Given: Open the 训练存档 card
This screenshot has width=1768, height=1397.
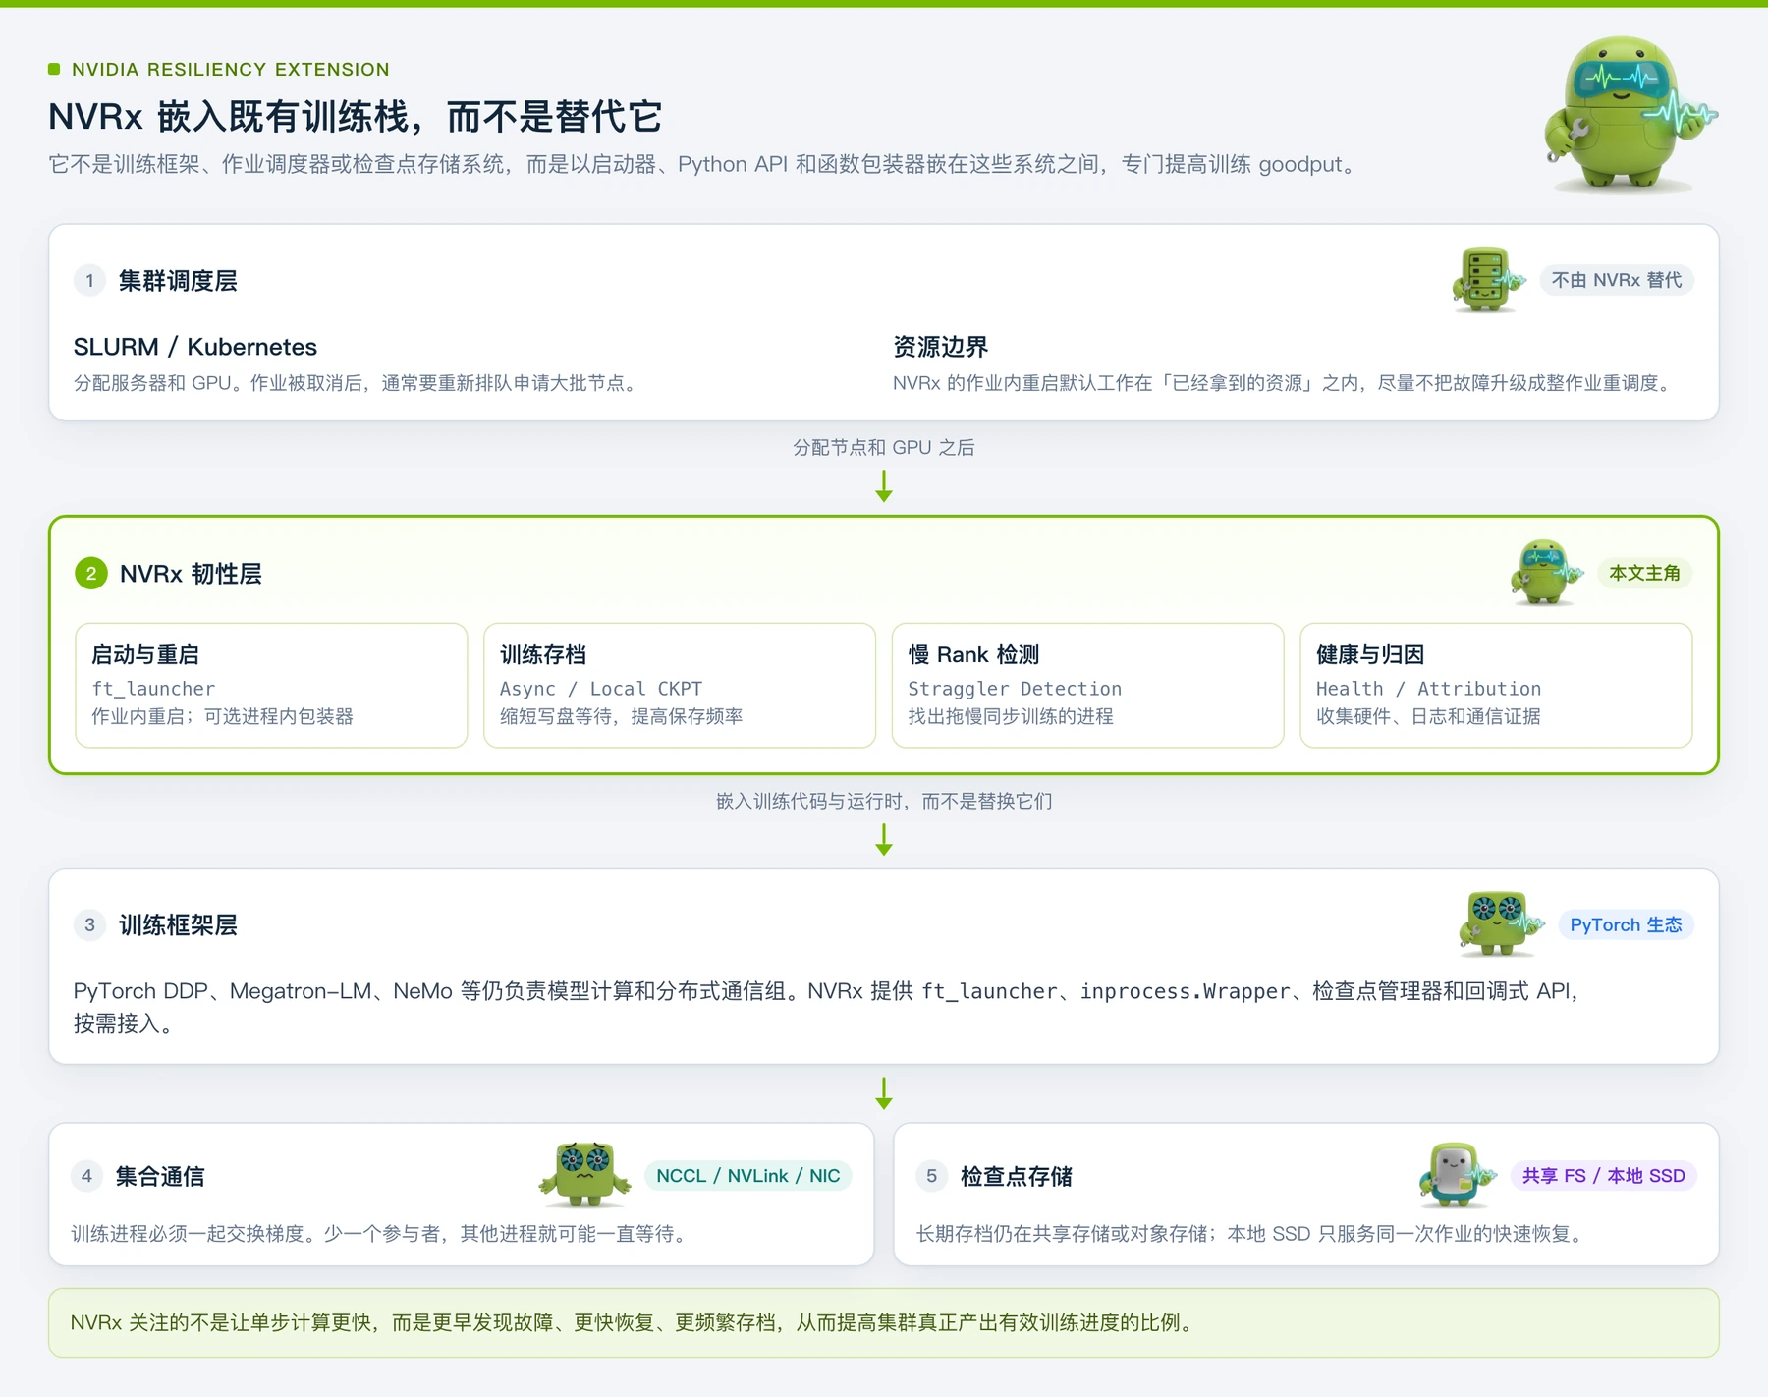Looking at the screenshot, I should 680,686.
